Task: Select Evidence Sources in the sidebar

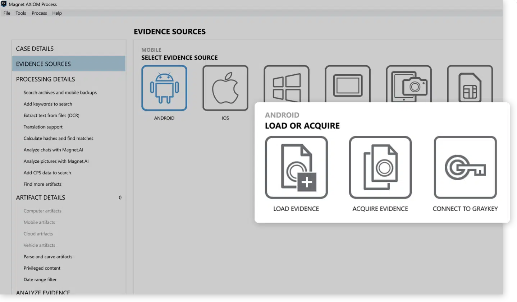Action: coord(69,64)
